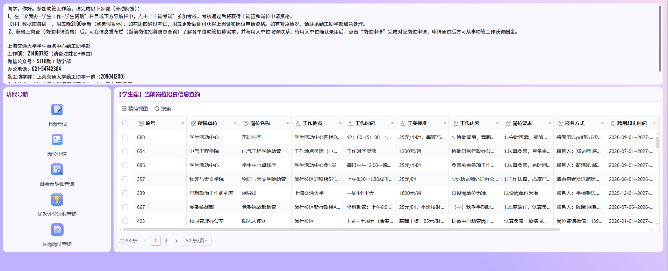668x271 pixels.
Task: Select page 1 in pagination
Action: (x=156, y=241)
